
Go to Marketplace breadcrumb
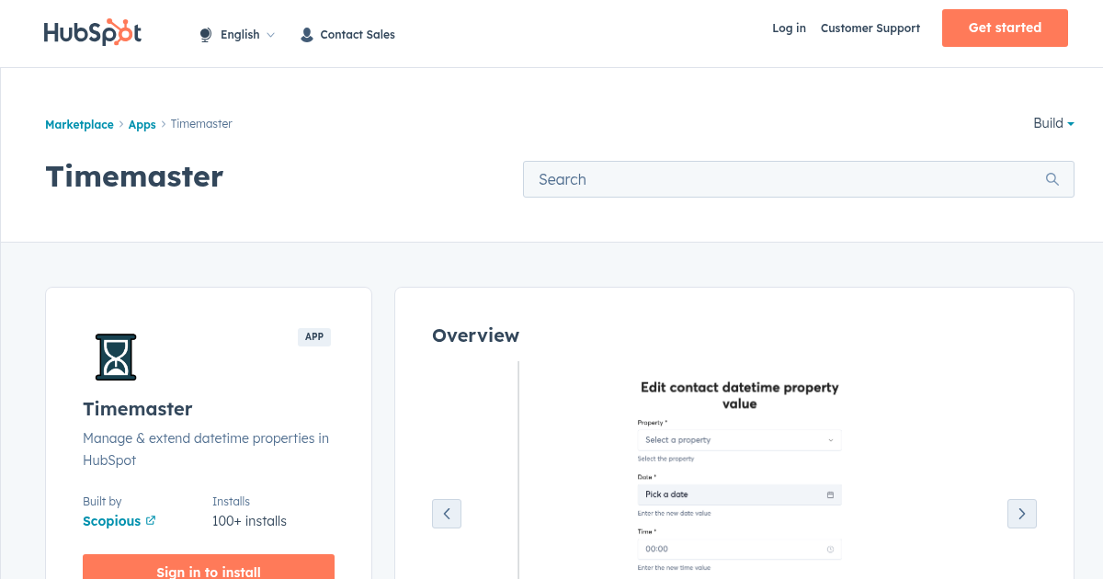tap(79, 124)
